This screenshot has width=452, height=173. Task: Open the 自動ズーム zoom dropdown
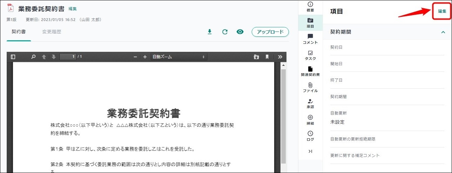pyautogui.click(x=179, y=57)
